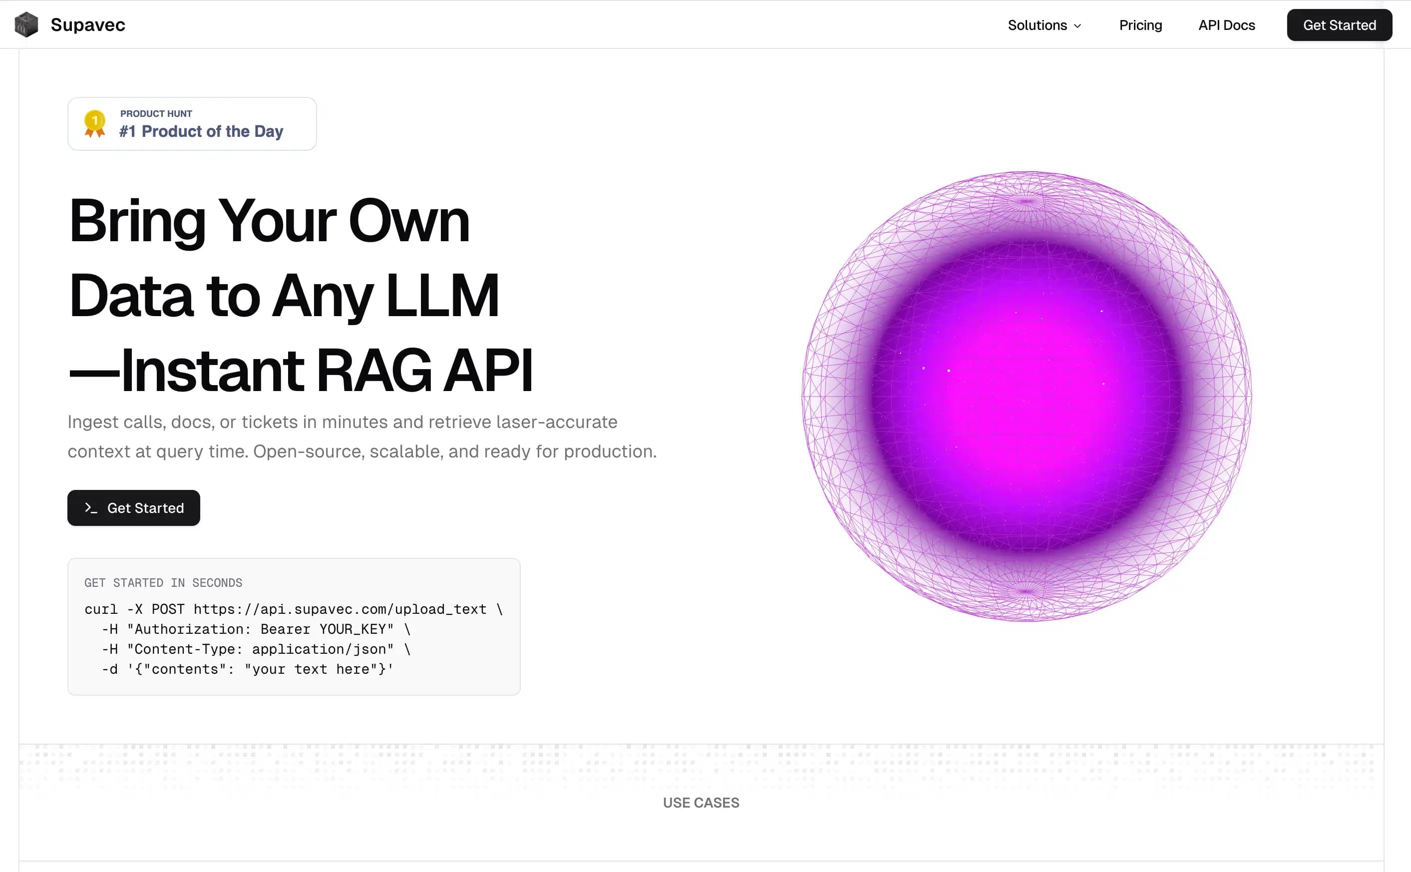Open the Supavec brand name link
The height and width of the screenshot is (872, 1411).
tap(87, 25)
